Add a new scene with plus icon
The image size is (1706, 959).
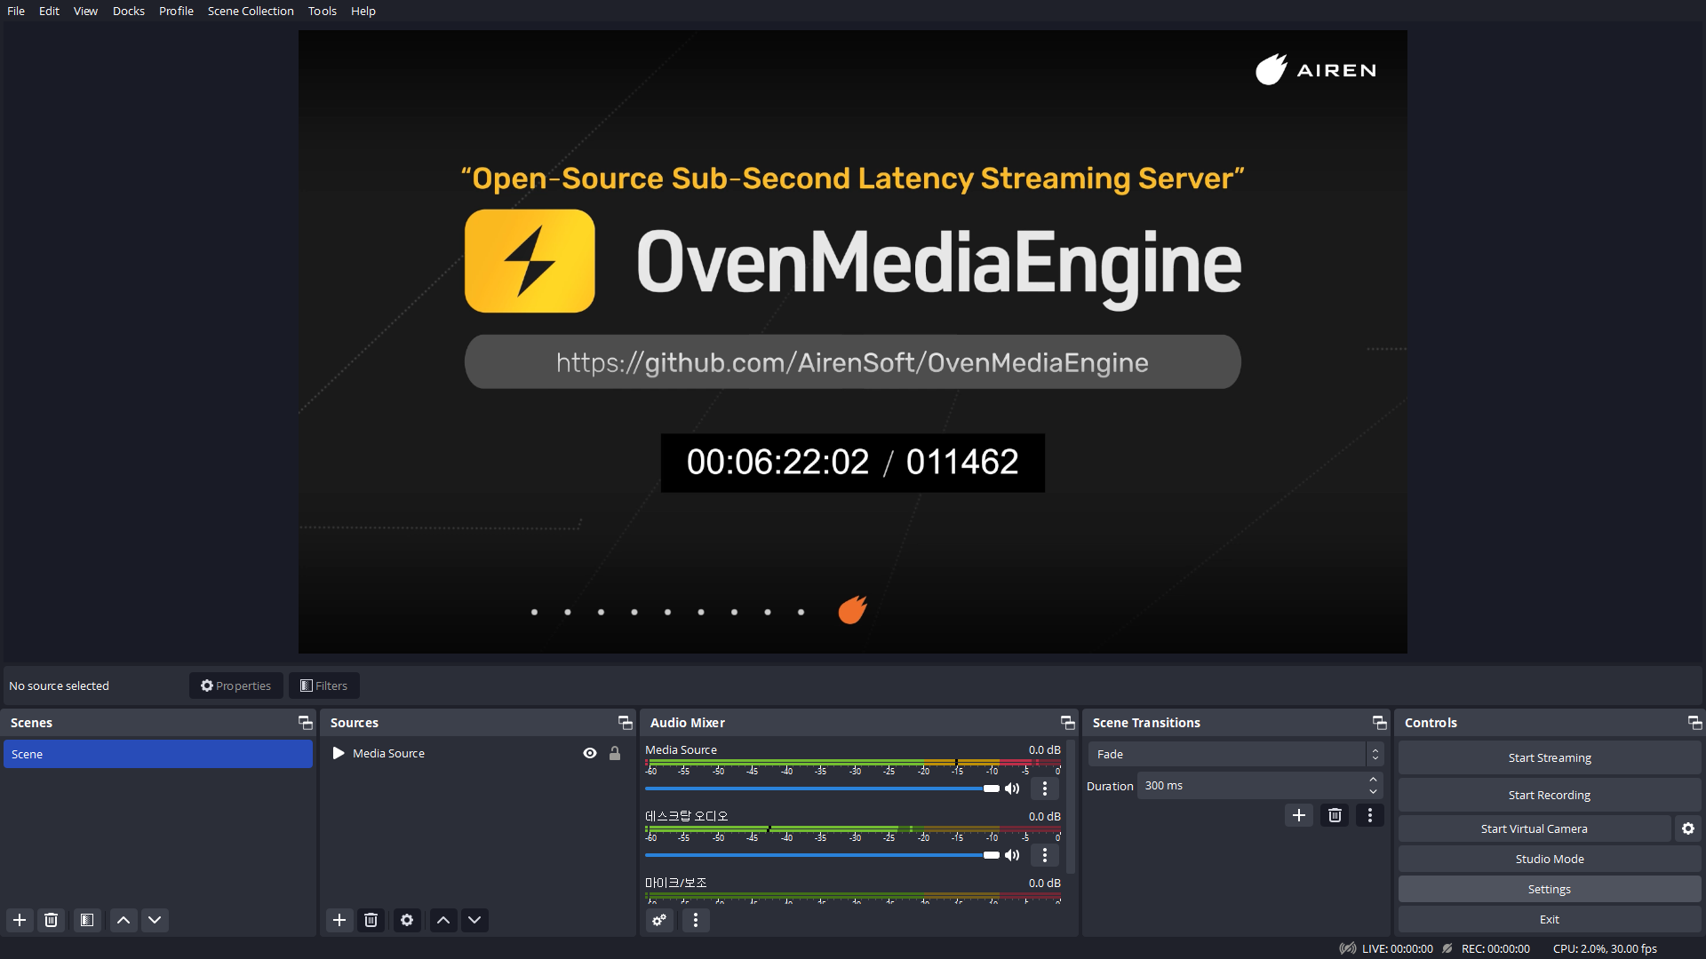coord(20,920)
